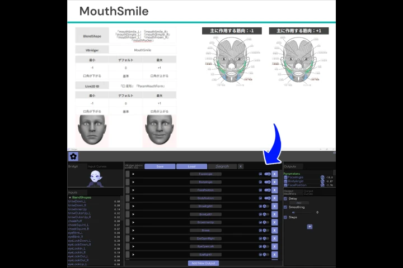This screenshot has height=268, width=403.
Task: Toggle the BodyAngle row switch
Action: coord(267,182)
